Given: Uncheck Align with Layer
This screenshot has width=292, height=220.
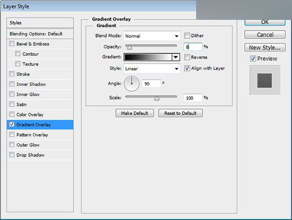Looking at the screenshot, I should pyautogui.click(x=187, y=68).
